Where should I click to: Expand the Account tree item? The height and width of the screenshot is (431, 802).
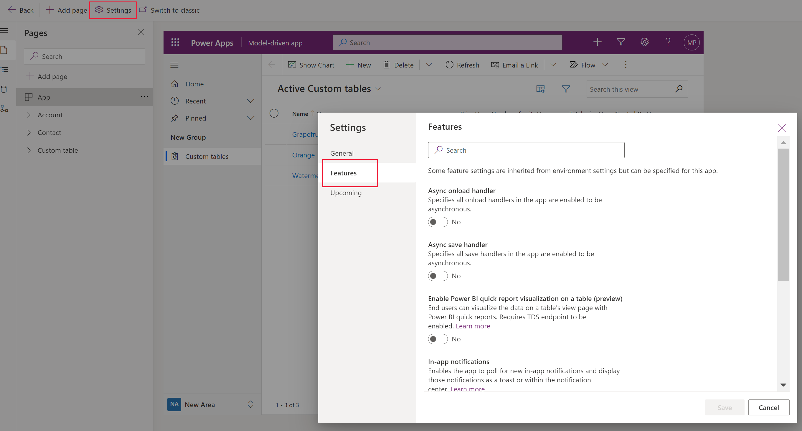[29, 115]
